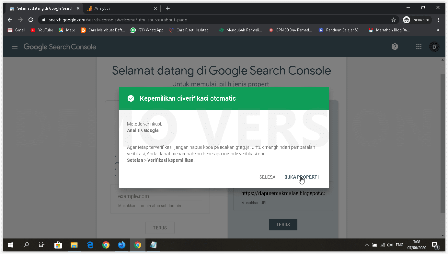Open Mengubah Permali... bookmark

tap(240, 30)
